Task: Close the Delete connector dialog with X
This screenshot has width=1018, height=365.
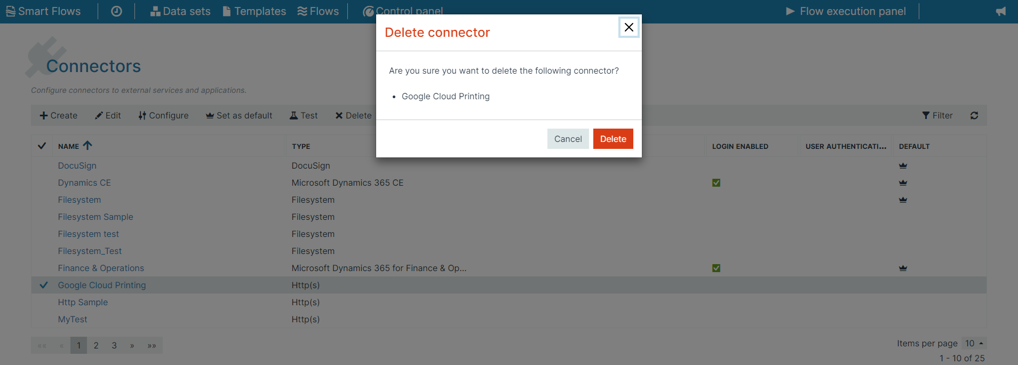Action: 629,27
